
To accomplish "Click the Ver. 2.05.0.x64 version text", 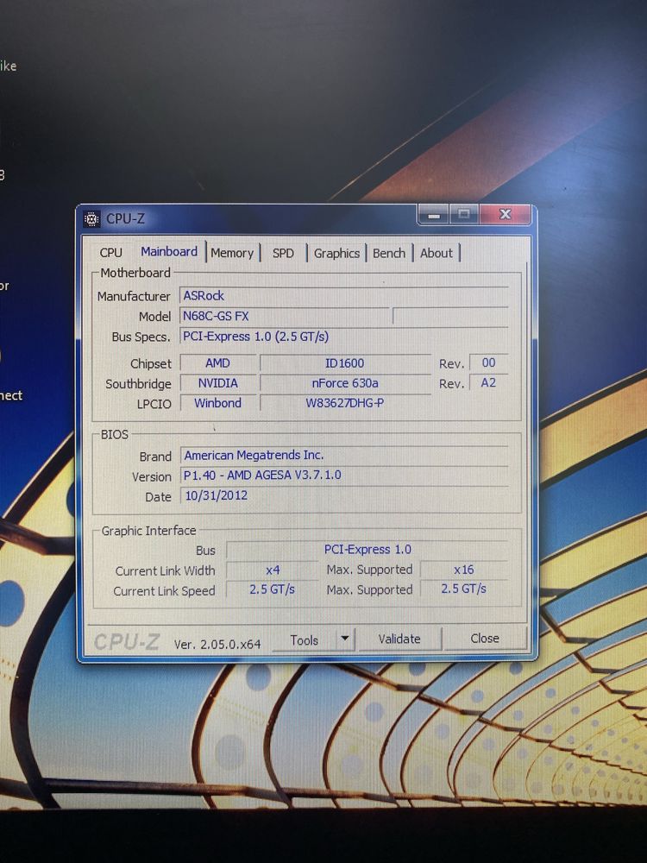I will click(217, 644).
